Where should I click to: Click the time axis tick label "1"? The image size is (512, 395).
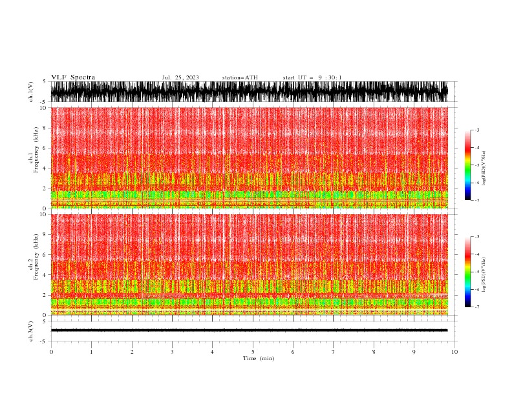91,352
